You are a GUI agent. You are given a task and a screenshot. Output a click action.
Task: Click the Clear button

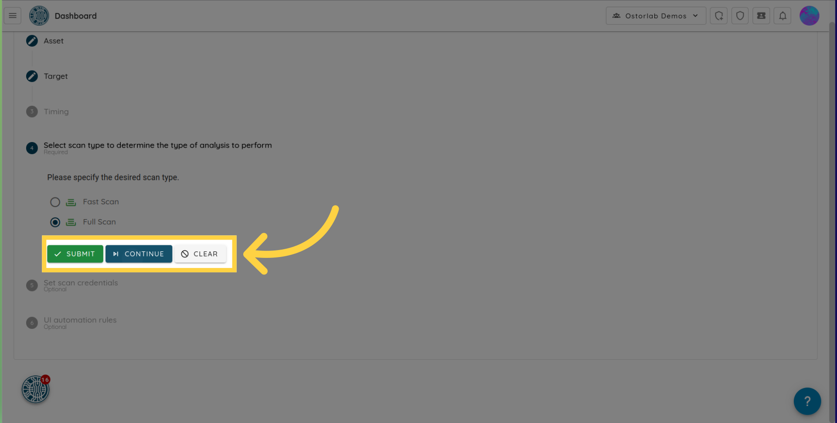pos(200,254)
